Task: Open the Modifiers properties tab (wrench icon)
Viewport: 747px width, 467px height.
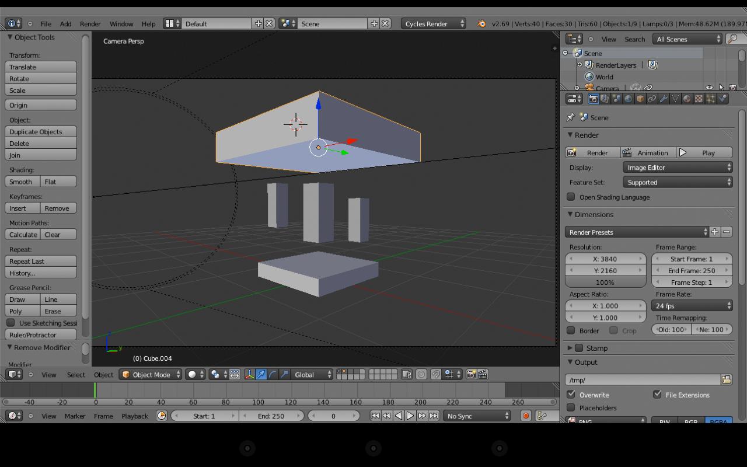Action: click(664, 99)
